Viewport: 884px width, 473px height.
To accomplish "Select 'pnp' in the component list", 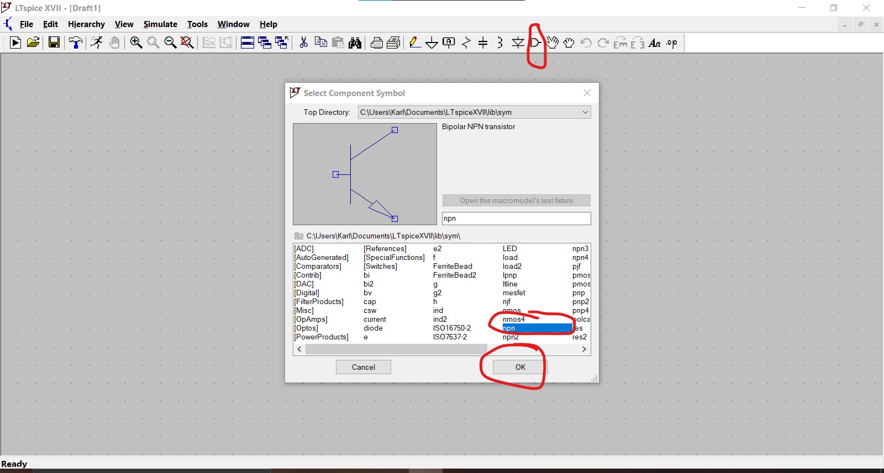I will point(578,293).
